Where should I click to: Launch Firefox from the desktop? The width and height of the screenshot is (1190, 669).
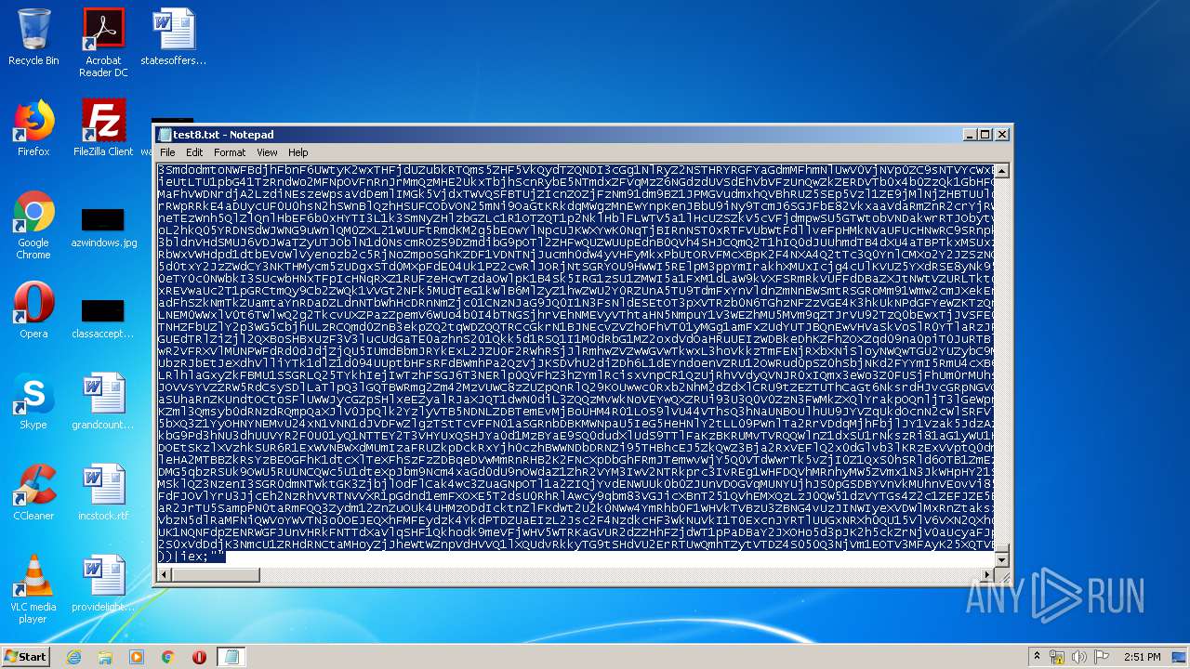(x=33, y=128)
